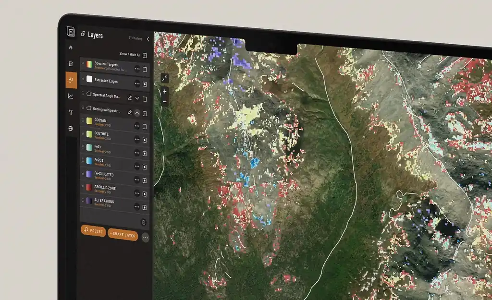The width and height of the screenshot is (492, 300).
Task: Click the drag handle of Spectral Targets layer
Action: (x=83, y=64)
